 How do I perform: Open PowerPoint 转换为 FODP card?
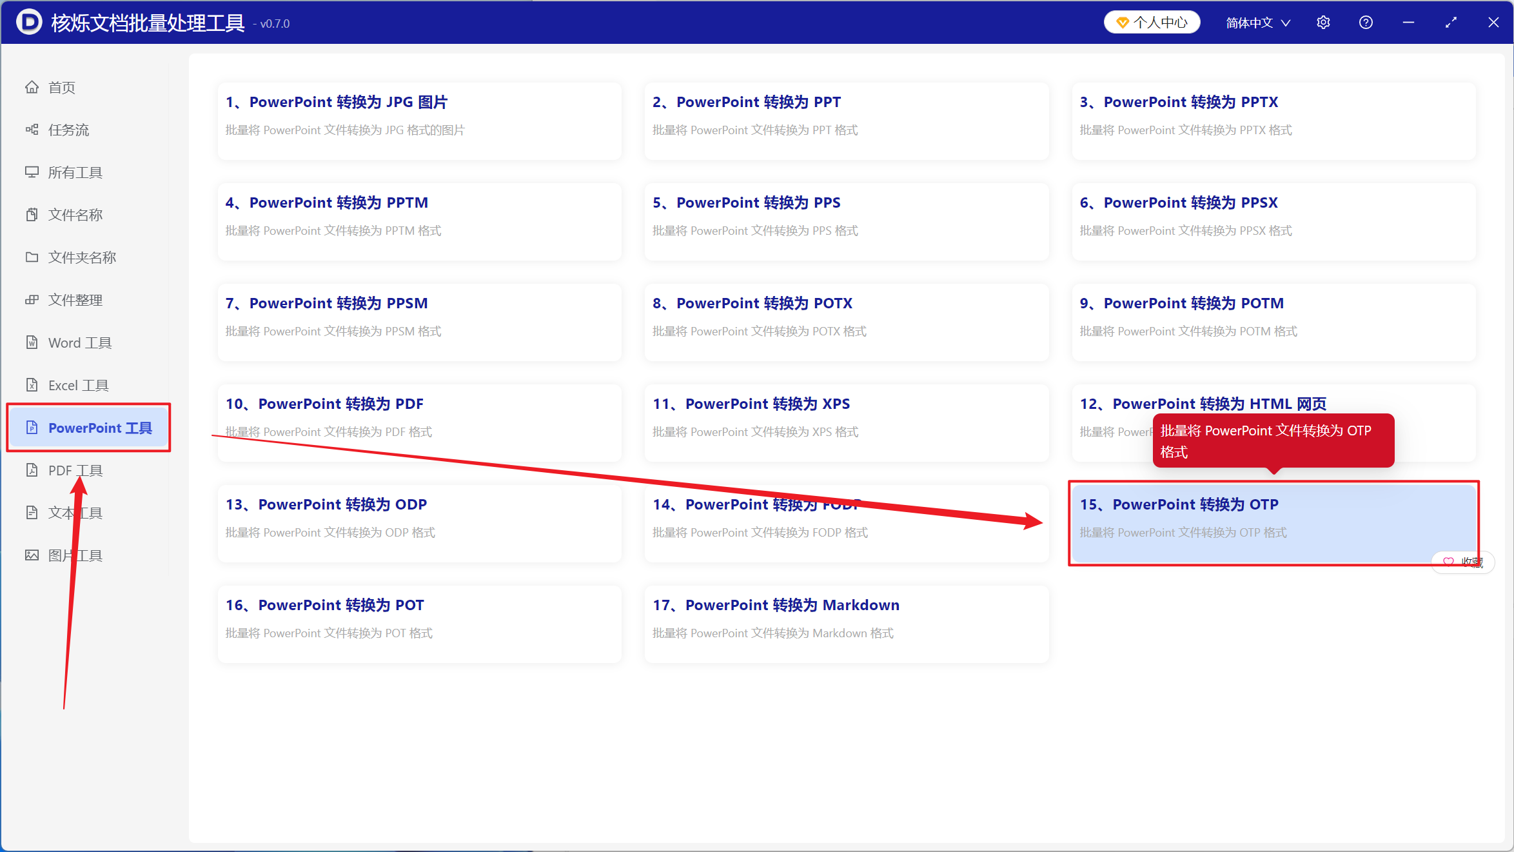coord(847,524)
